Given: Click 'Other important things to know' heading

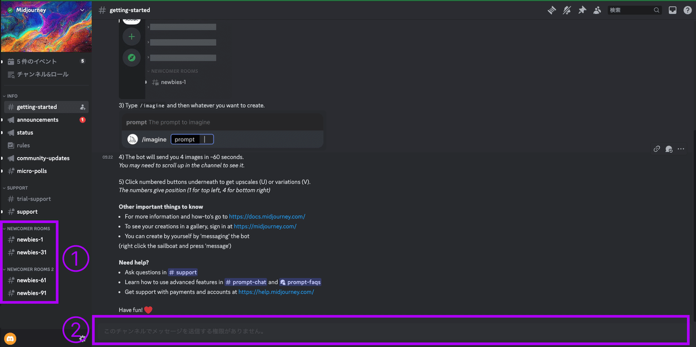Looking at the screenshot, I should point(161,207).
